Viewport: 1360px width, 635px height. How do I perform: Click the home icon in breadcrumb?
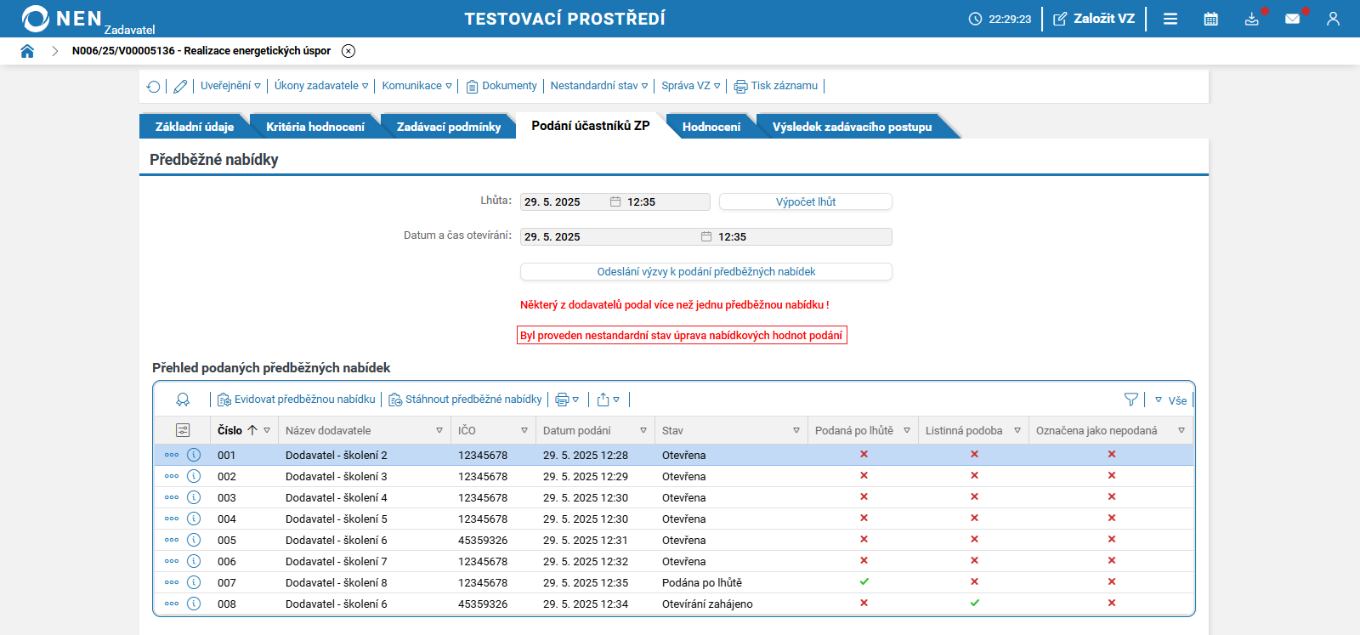point(27,51)
